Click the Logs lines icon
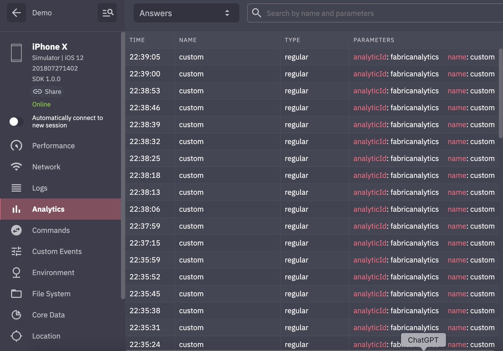Screen dimensions: 503x351 tap(16, 188)
